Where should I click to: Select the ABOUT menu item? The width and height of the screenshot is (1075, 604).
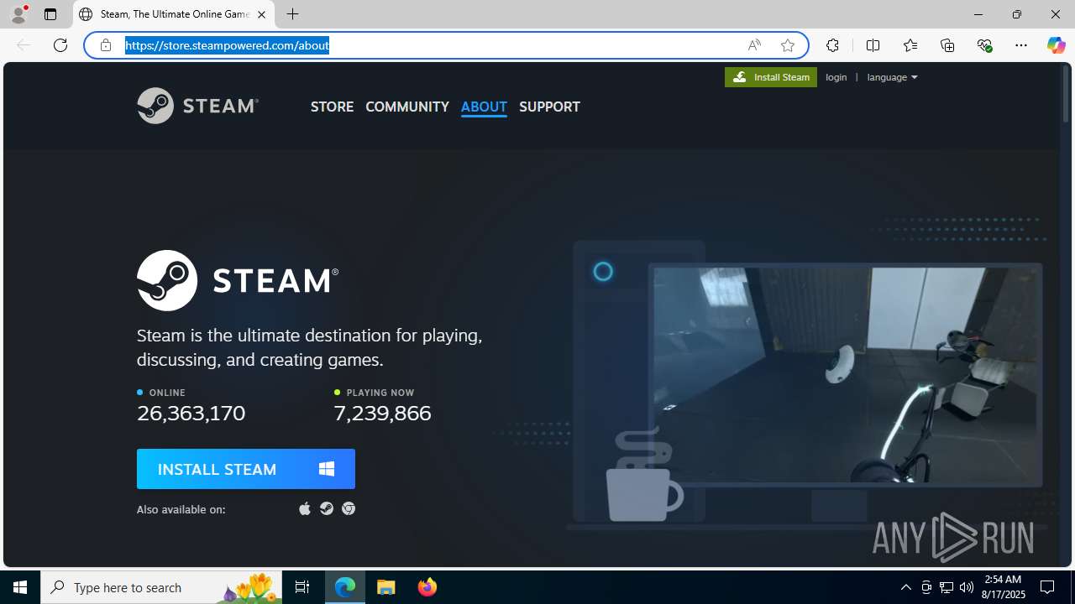(484, 107)
